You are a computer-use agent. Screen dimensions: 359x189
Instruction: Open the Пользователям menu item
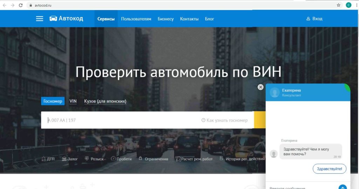(x=136, y=19)
